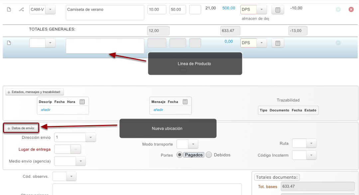Open the list icon next to DPS on Camiseta row
Screen dimensions: 359x195
point(278,10)
